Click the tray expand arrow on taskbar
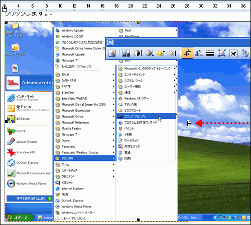This screenshot has width=251, height=225. (x=215, y=217)
